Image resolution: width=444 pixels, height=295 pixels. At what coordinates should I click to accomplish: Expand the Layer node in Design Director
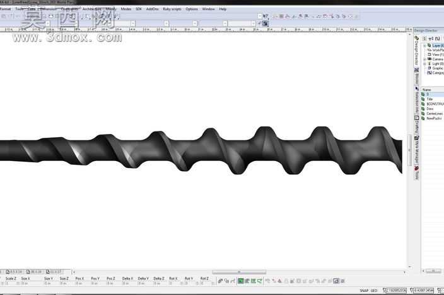(x=424, y=45)
